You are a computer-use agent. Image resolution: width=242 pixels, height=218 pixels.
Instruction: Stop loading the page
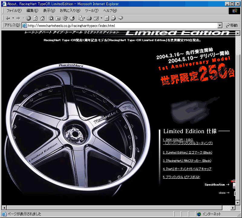click(x=28, y=18)
